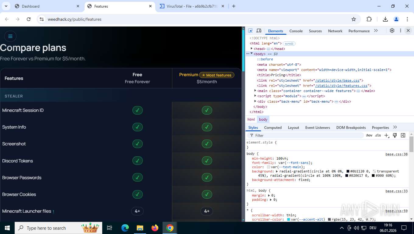Open the Event Listeners tab
This screenshot has width=414, height=234.
pos(318,127)
